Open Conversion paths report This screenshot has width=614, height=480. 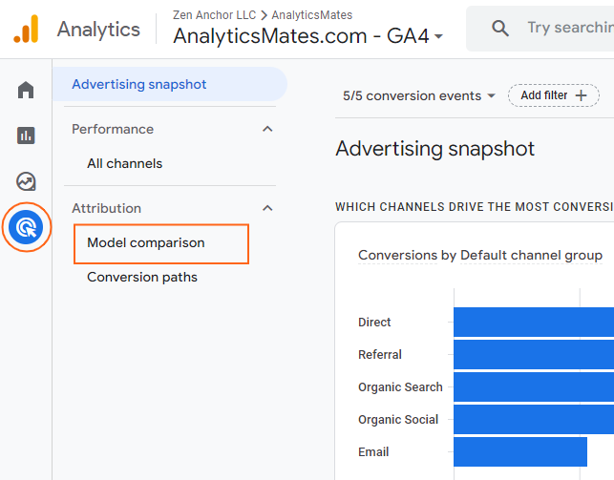tap(142, 277)
